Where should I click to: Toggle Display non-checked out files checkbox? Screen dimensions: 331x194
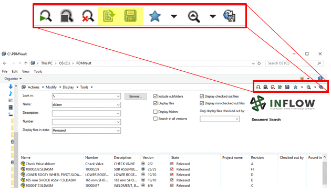tap(202, 103)
